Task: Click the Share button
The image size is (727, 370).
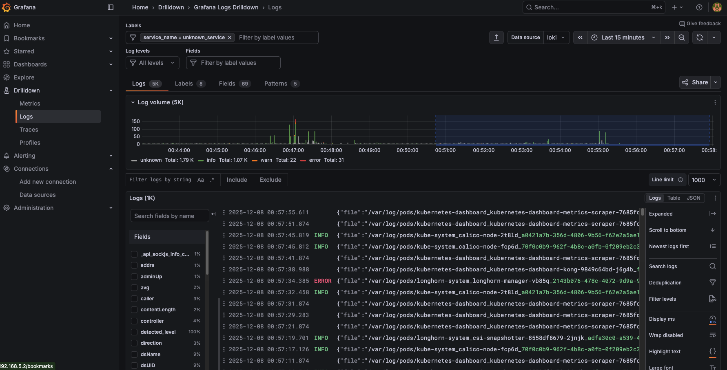Action: click(x=695, y=82)
